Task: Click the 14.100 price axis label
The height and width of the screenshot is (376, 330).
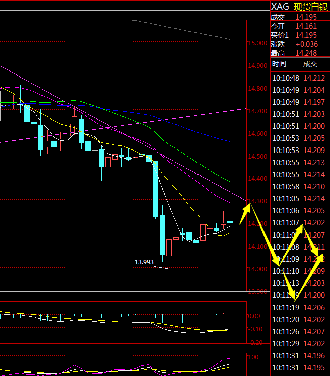Action: pyautogui.click(x=257, y=246)
